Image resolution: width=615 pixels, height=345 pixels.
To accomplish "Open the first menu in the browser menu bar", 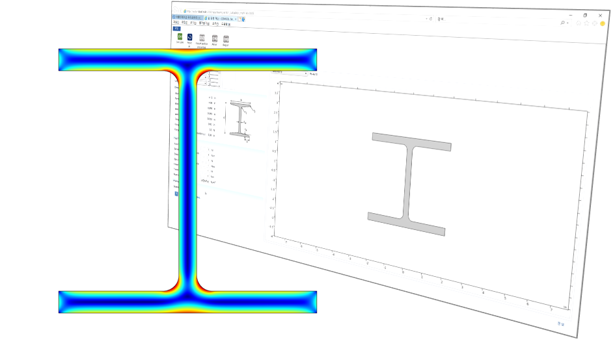I will (175, 23).
